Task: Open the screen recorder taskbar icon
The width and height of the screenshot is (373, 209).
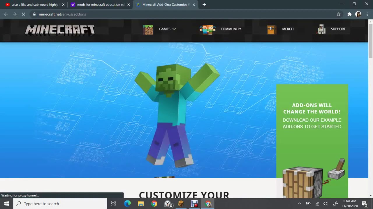Action: pyautogui.click(x=194, y=204)
